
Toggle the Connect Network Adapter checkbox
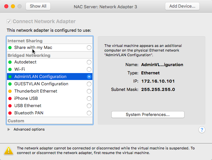tap(9, 21)
